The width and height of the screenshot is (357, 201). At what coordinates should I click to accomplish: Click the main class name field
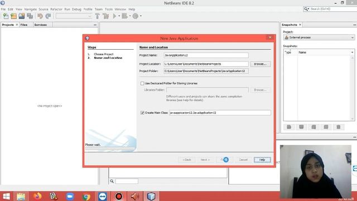click(x=220, y=113)
